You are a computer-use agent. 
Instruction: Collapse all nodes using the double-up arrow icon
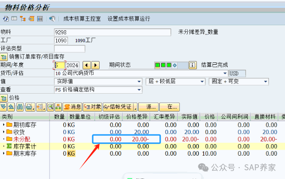pyautogui.click(x=11, y=106)
